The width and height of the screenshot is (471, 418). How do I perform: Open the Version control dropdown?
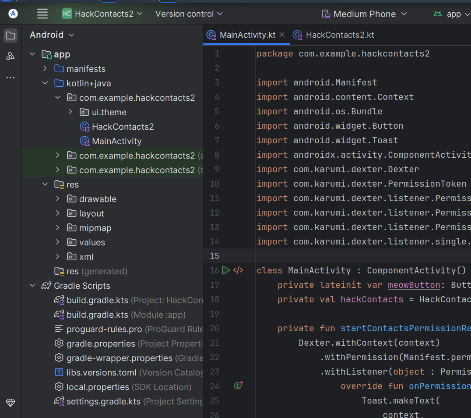coord(189,14)
